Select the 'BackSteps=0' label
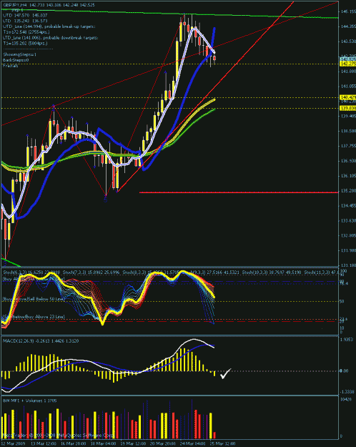Viewport: 356px width, 447px height. (x=16, y=60)
